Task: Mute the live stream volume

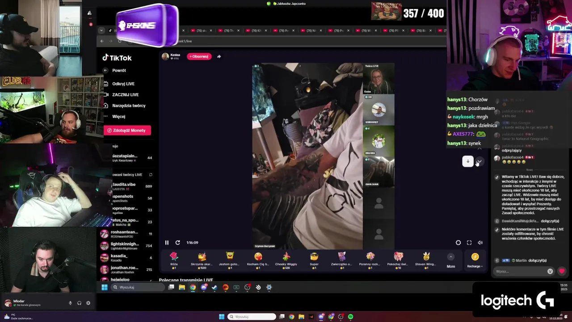Action: (480, 242)
